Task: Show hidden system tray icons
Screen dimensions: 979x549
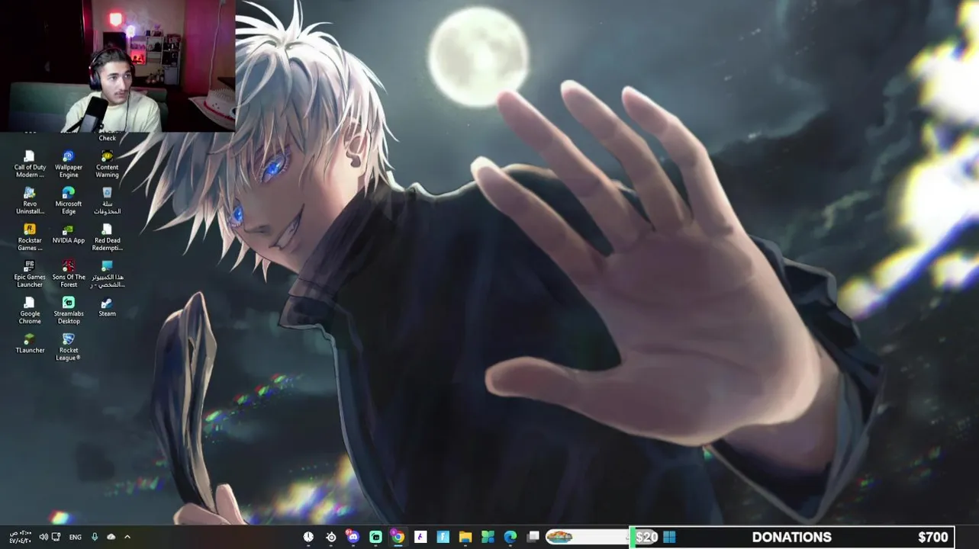Action: click(x=127, y=537)
